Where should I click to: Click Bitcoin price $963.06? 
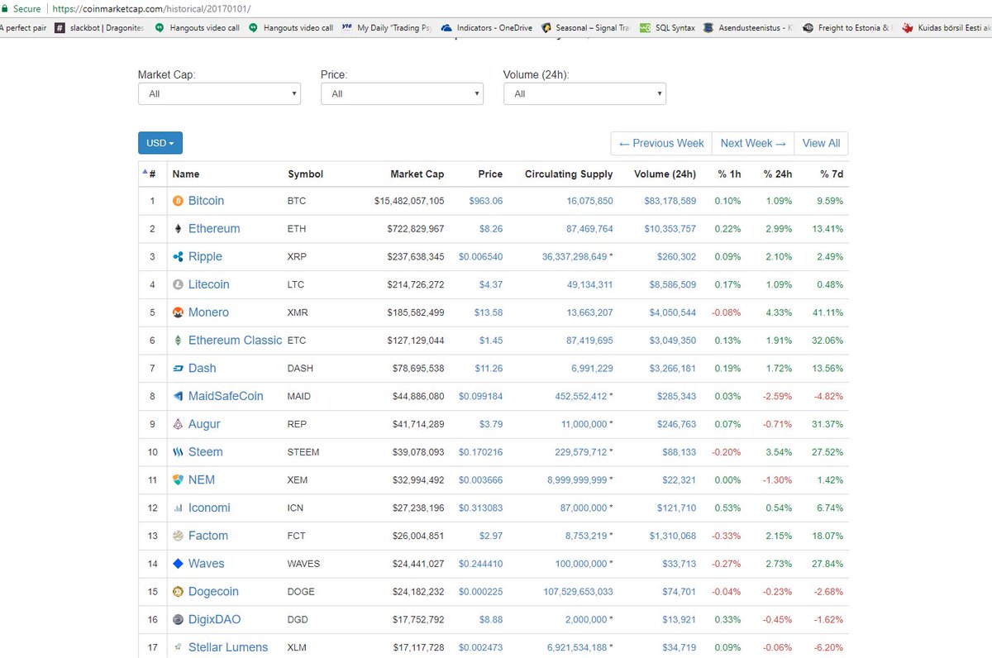485,201
